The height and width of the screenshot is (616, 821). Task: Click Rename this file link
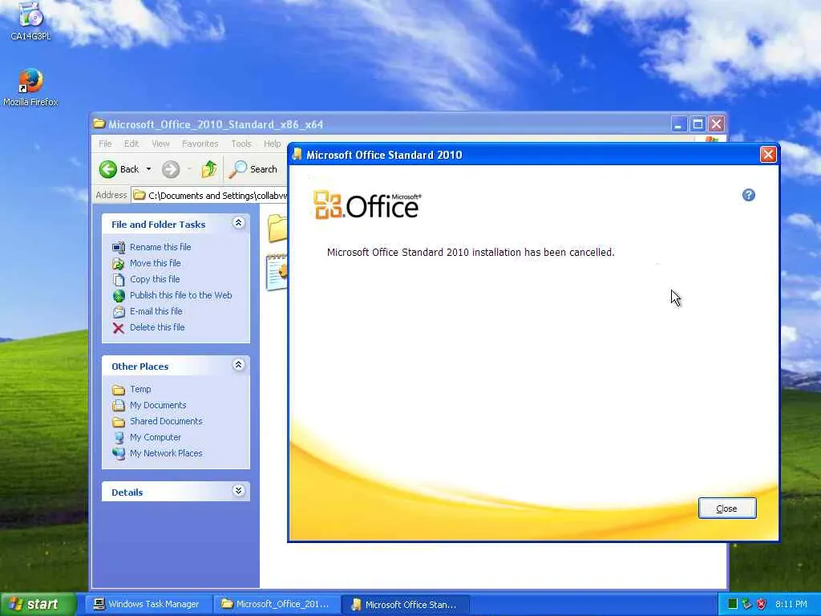click(160, 247)
